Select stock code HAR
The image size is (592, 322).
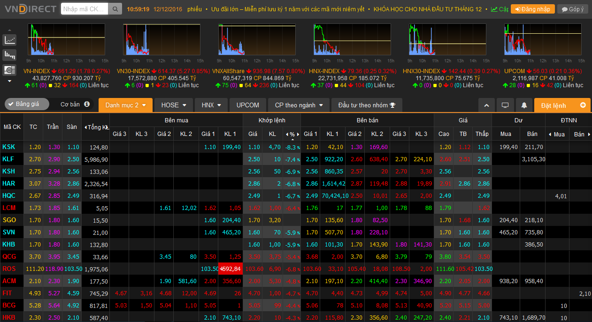9,183
